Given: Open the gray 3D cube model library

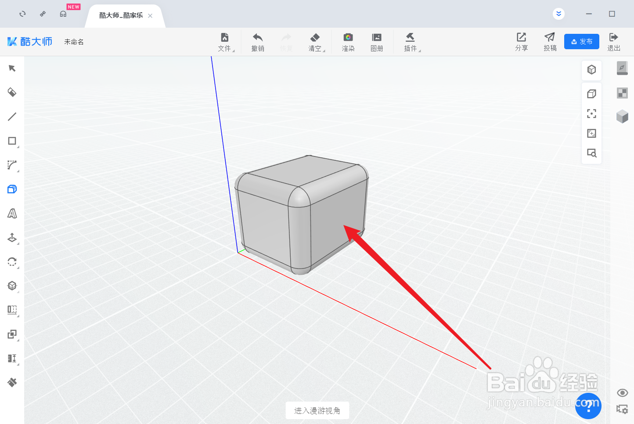Looking at the screenshot, I should [x=622, y=116].
